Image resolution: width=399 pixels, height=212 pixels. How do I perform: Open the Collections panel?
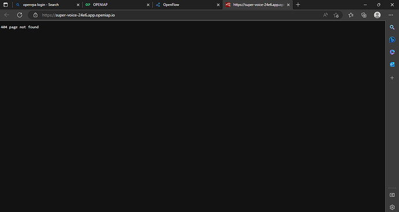364,15
